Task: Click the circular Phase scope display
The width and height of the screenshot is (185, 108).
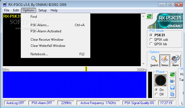Action: coord(161,80)
